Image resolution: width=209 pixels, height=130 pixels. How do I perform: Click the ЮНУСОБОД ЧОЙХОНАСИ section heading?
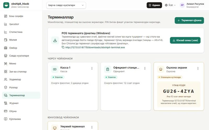tap(63, 118)
